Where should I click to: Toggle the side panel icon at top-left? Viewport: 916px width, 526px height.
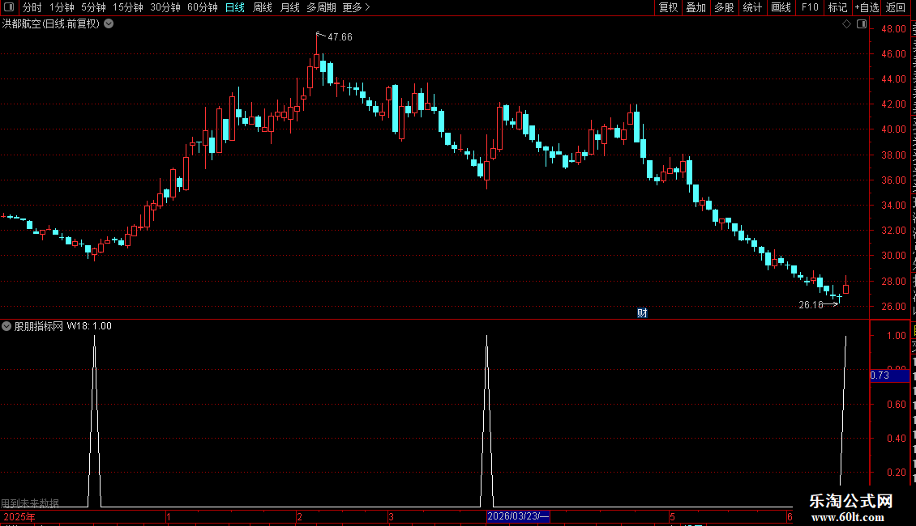9,7
